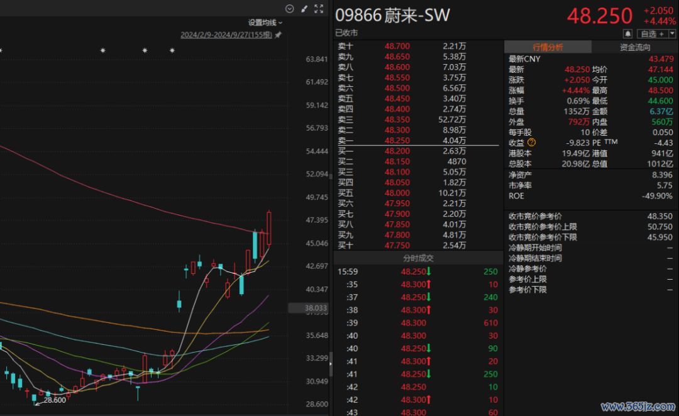Click the 卖一 ask price 48.250
The width and height of the screenshot is (679, 416).
click(397, 140)
